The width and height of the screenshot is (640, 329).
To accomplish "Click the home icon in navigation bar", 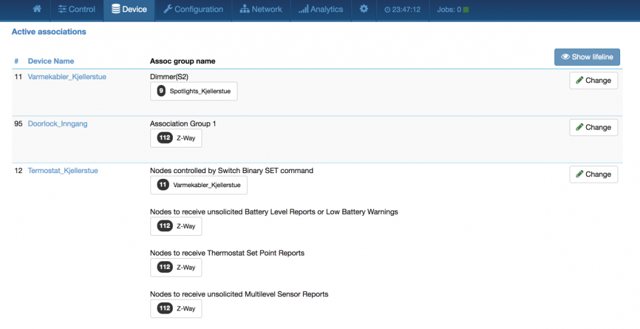I will tap(37, 9).
